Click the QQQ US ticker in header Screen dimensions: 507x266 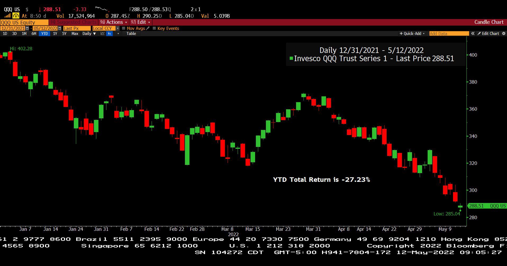[x=12, y=10]
